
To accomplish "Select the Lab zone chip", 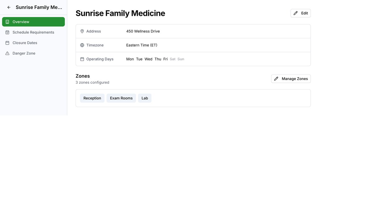I will click(145, 98).
